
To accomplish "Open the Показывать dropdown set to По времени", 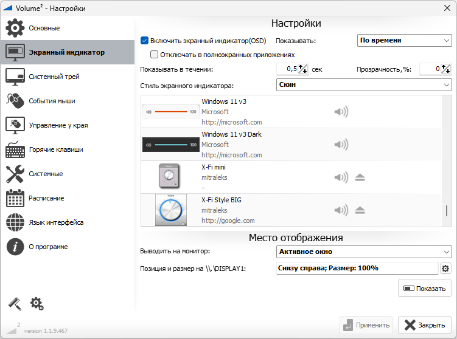I will click(x=404, y=41).
